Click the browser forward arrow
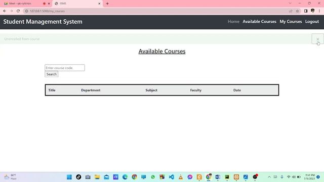Image resolution: width=324 pixels, height=182 pixels. pyautogui.click(x=11, y=11)
